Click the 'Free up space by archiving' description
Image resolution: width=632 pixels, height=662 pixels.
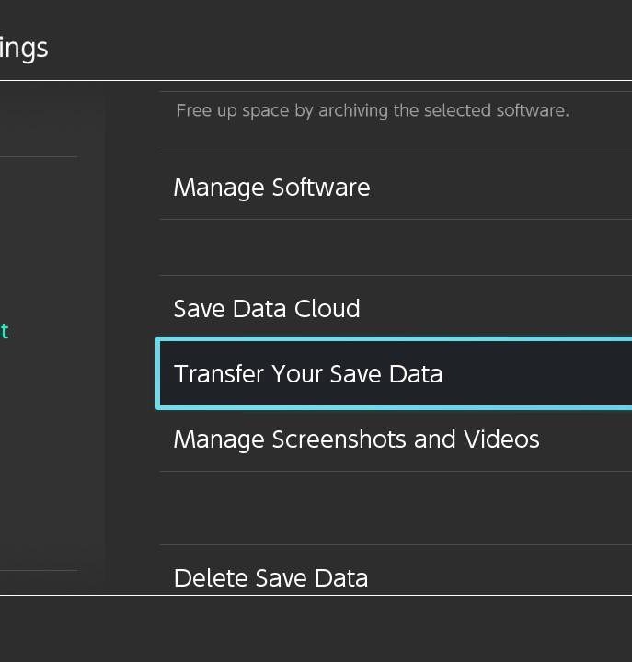[x=373, y=111]
